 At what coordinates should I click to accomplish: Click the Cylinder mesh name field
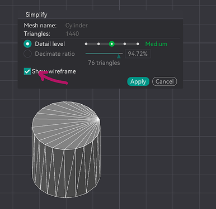(77, 26)
